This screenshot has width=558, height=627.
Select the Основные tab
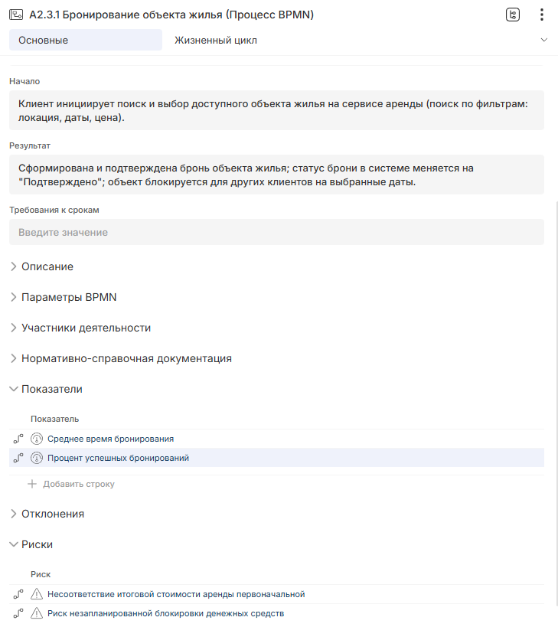pos(85,40)
